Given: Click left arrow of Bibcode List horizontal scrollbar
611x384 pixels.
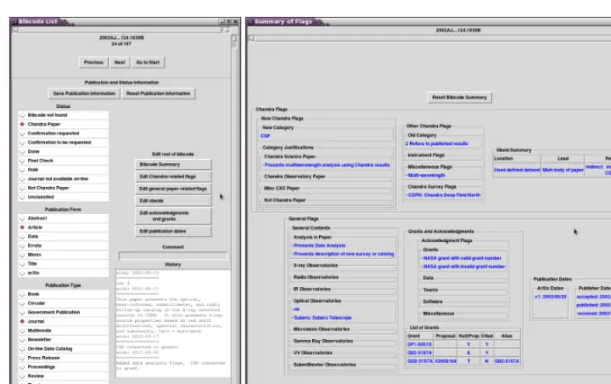Looking at the screenshot, I should 16,30.
